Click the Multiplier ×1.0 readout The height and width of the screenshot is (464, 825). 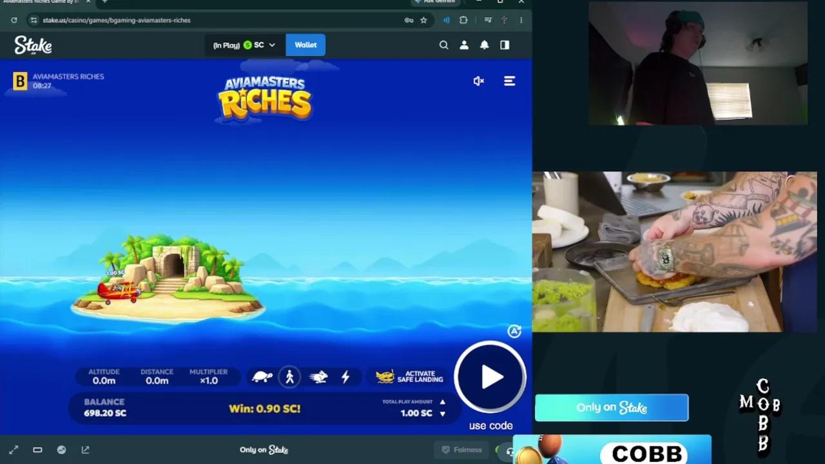(x=208, y=377)
